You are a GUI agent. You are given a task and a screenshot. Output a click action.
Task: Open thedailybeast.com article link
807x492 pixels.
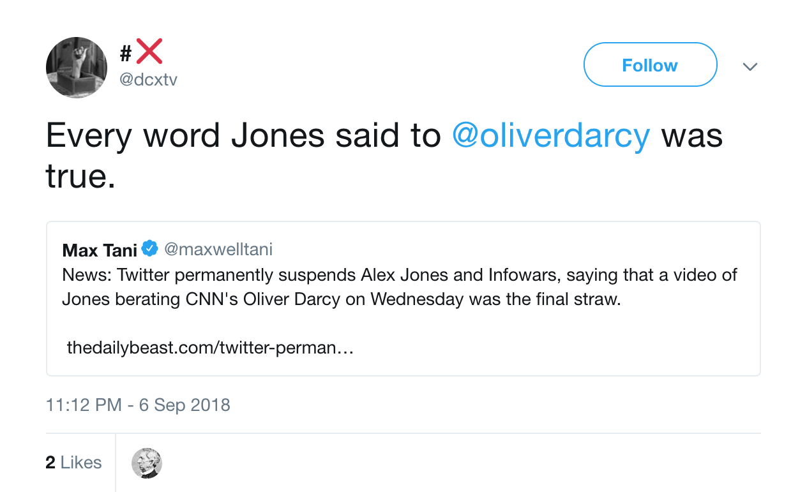tap(210, 348)
